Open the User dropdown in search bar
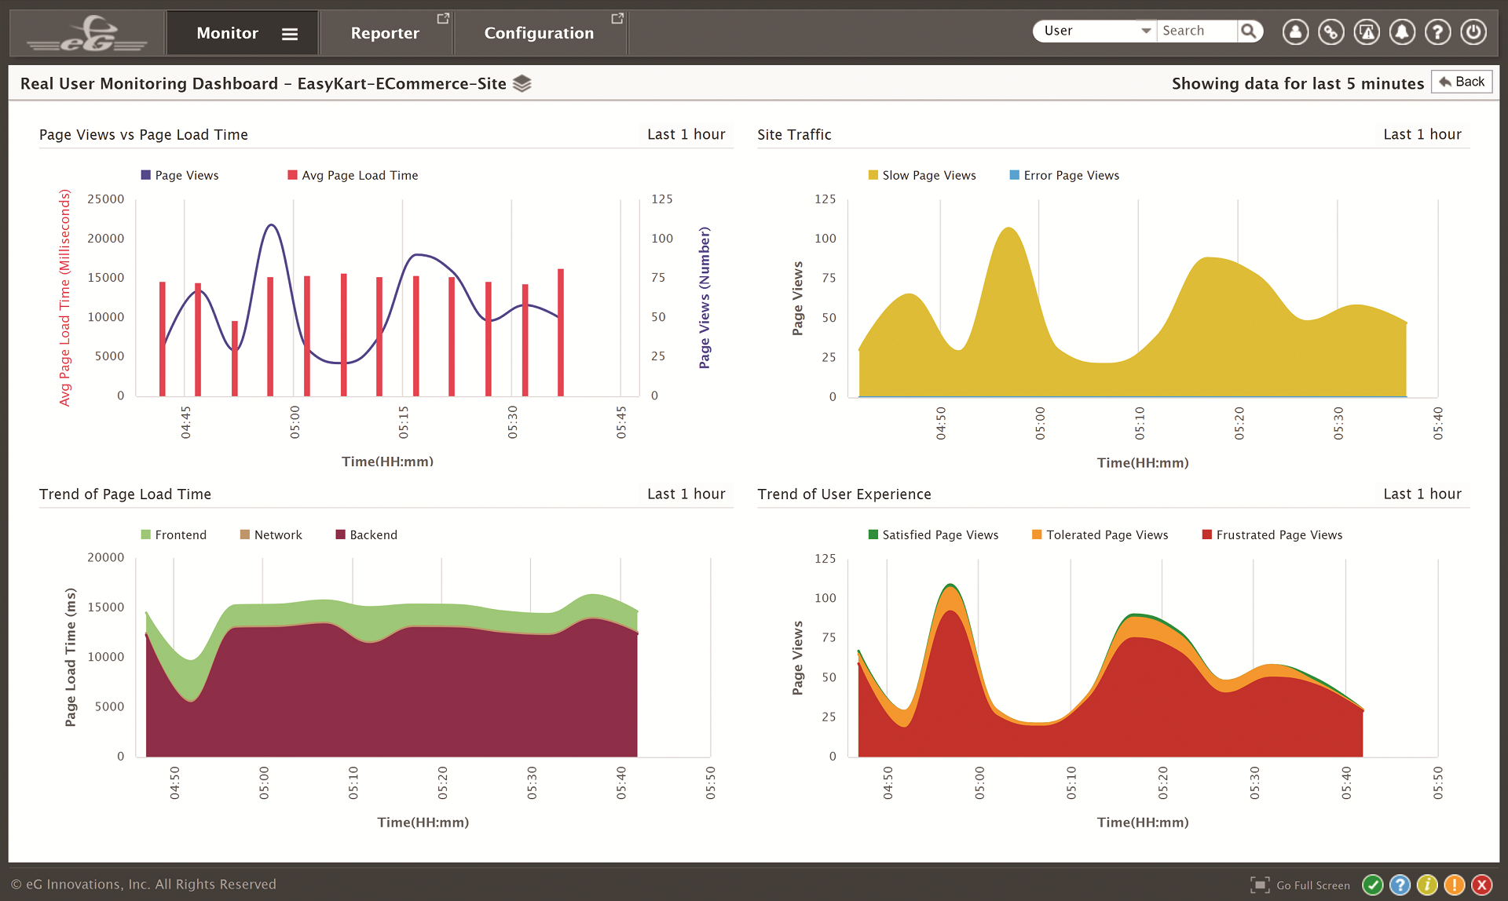 pos(1095,31)
